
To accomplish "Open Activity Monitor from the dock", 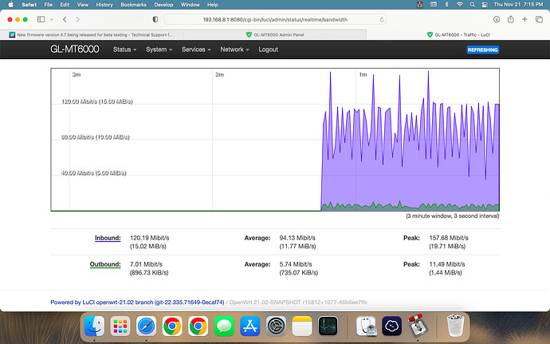I will pos(328,326).
